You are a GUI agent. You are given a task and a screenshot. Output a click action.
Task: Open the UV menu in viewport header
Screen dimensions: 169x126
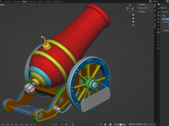[x=35, y=125]
